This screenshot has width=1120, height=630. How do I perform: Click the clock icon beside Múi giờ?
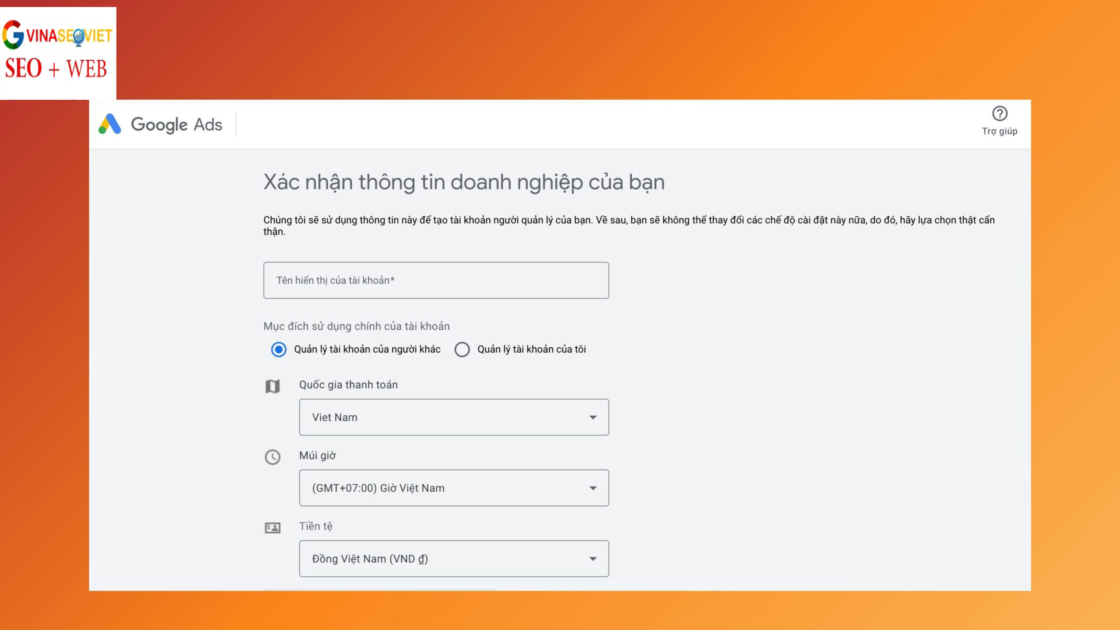click(x=273, y=457)
